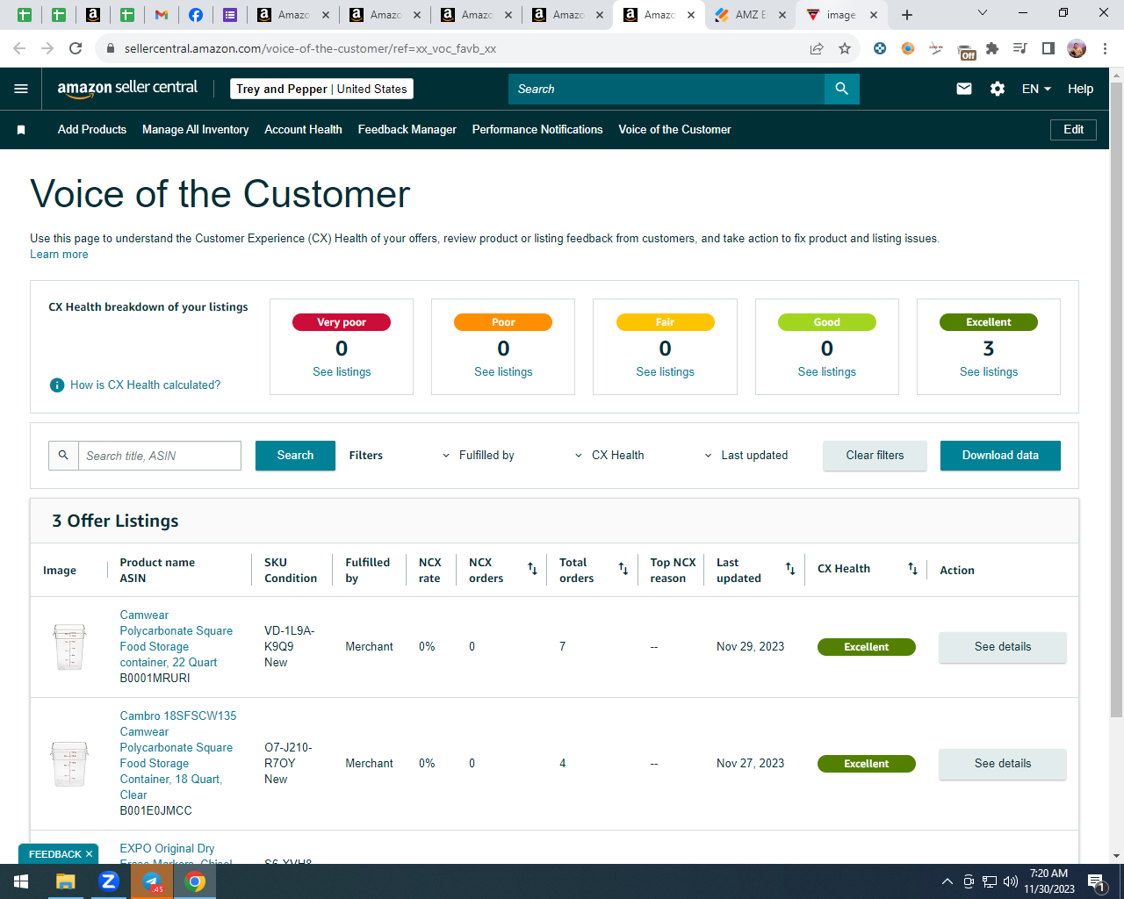Click the top Search field in the header
Image resolution: width=1124 pixels, height=899 pixels.
[x=666, y=89]
